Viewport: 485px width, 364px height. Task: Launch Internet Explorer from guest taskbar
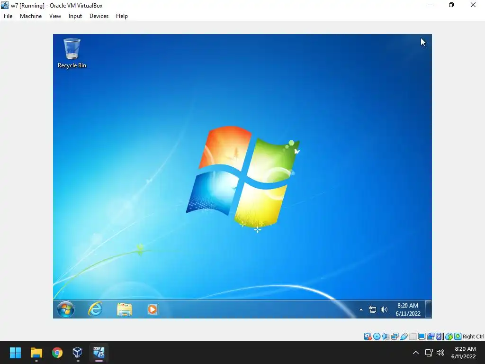[x=95, y=309]
